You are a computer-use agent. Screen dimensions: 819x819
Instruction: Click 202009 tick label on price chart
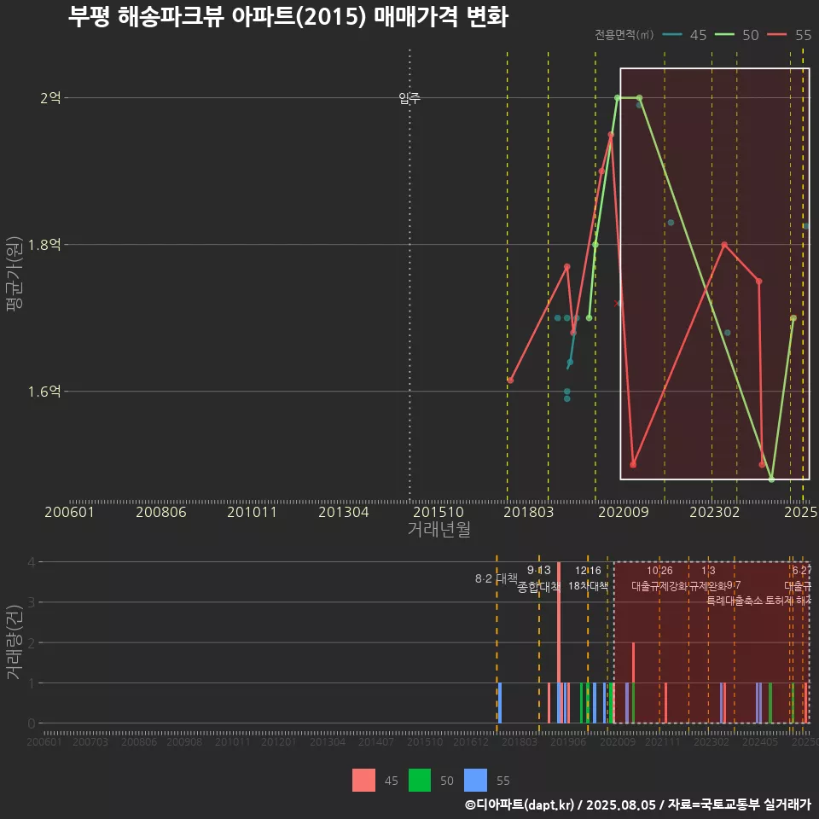[623, 512]
